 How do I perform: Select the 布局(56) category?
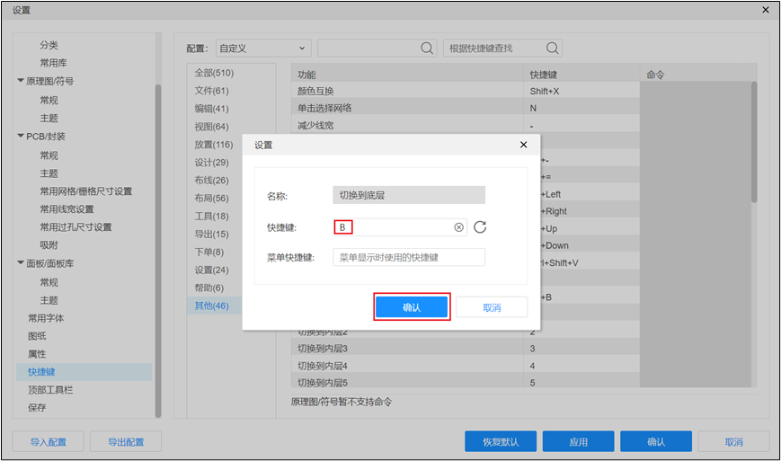point(212,198)
